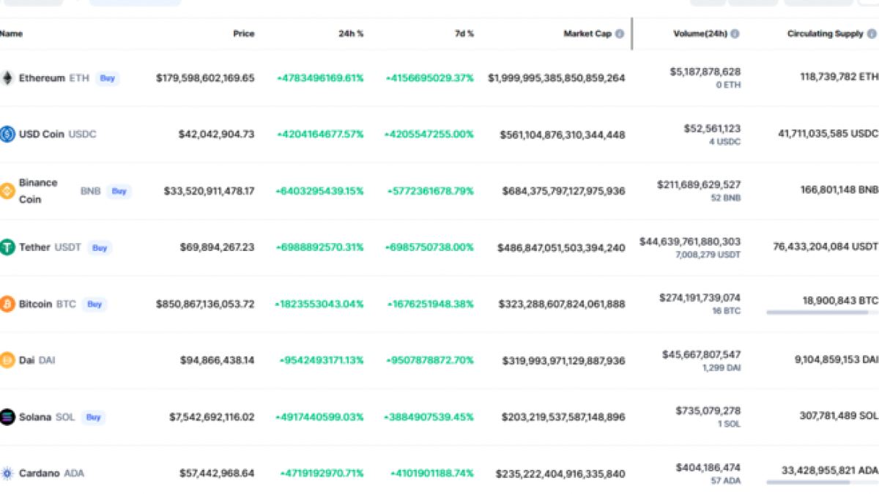Click the Solana logo icon
879x494 pixels.
pyautogui.click(x=7, y=416)
